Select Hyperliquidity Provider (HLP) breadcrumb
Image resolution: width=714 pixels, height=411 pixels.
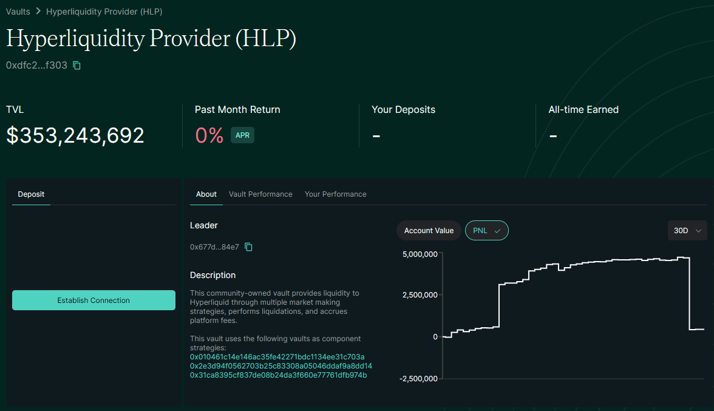[104, 12]
